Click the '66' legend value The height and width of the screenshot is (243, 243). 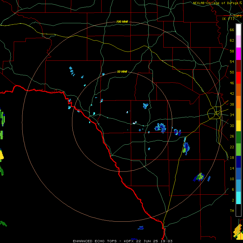pyautogui.click(x=232, y=30)
